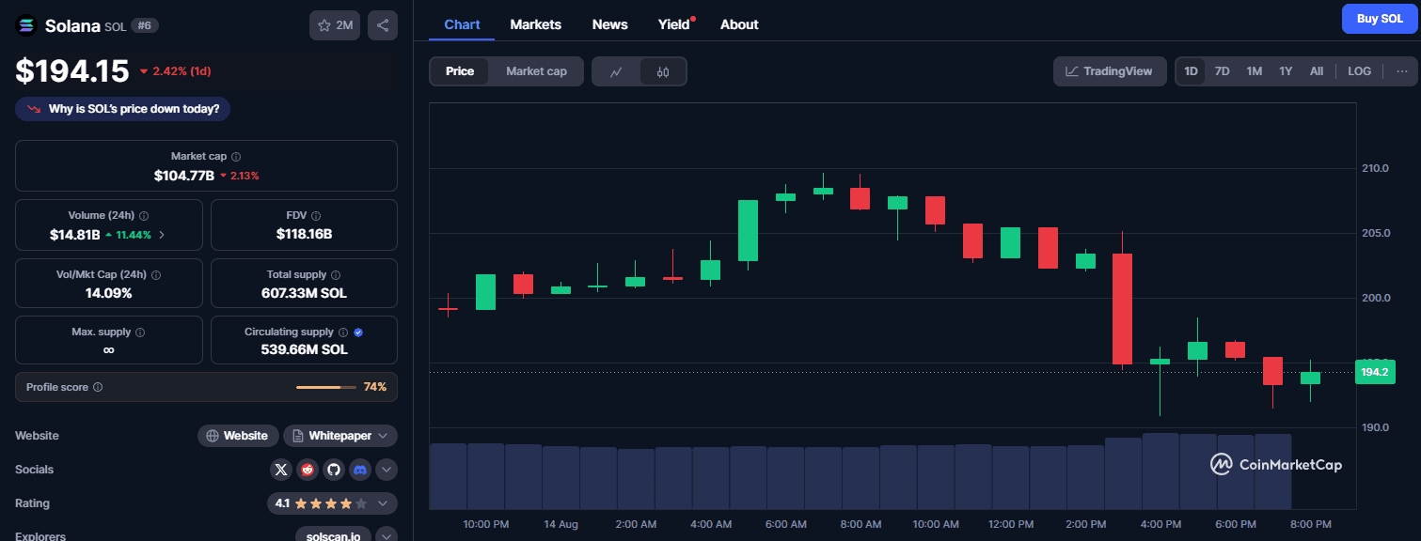This screenshot has height=541, width=1421.
Task: Open Solana's GitHub social icon
Action: pos(333,470)
